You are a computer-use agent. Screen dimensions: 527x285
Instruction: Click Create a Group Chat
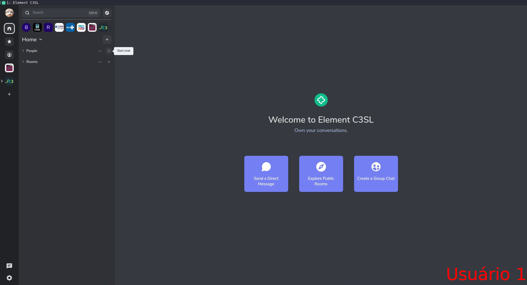click(x=376, y=174)
